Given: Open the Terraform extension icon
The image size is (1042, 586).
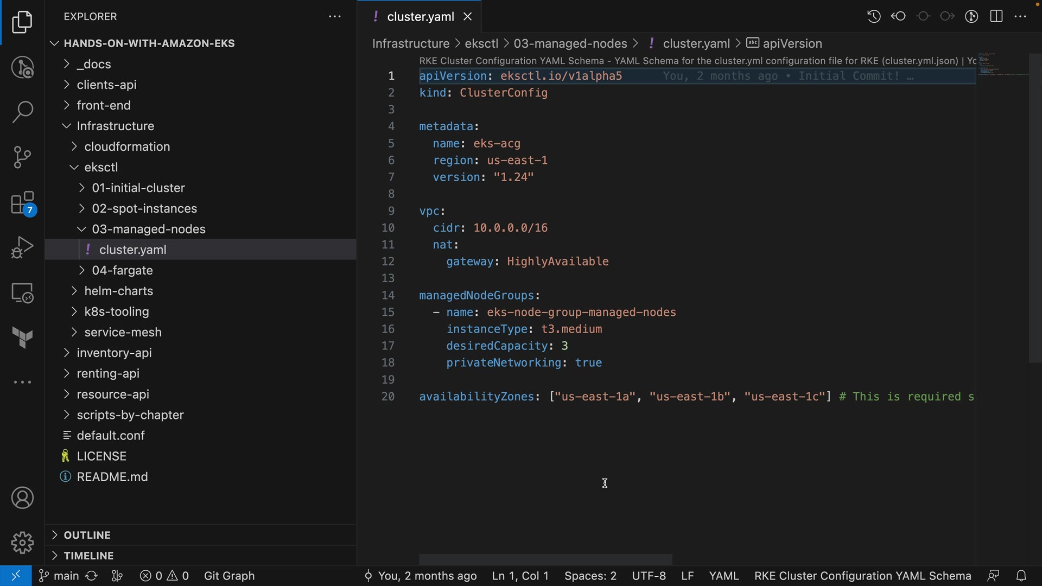Looking at the screenshot, I should [22, 338].
